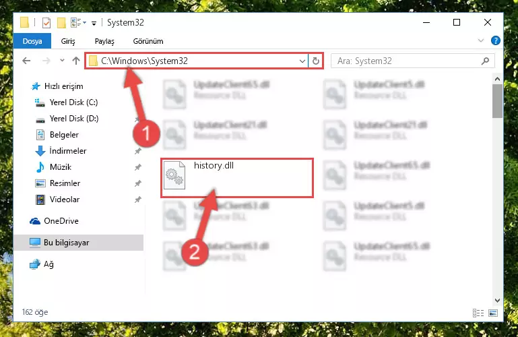Expand the Customize Quick Access Toolbar arrow
518x337 pixels.
tap(94, 23)
